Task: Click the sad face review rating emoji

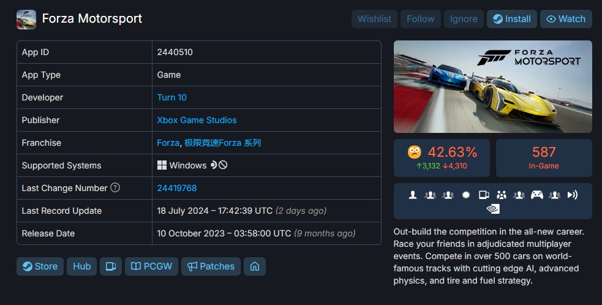Action: tap(414, 152)
